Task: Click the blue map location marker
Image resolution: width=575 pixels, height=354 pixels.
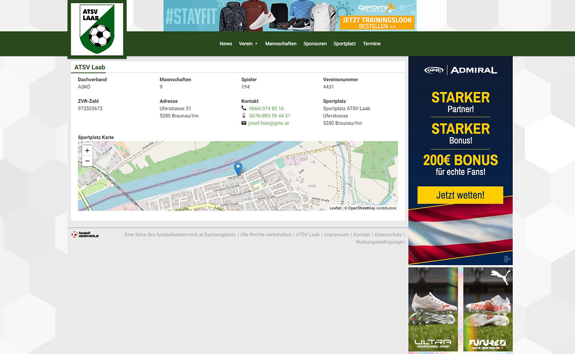Action: pos(238,169)
